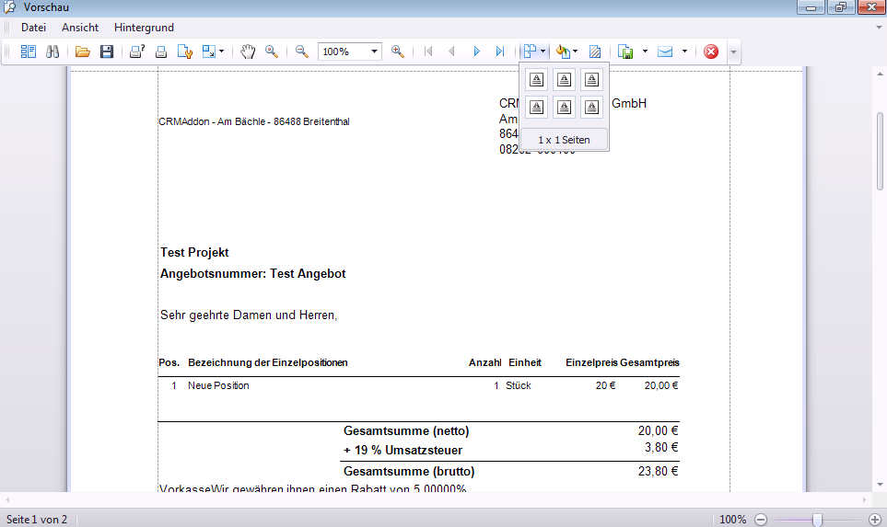Select first row, first column page cell

(x=537, y=80)
